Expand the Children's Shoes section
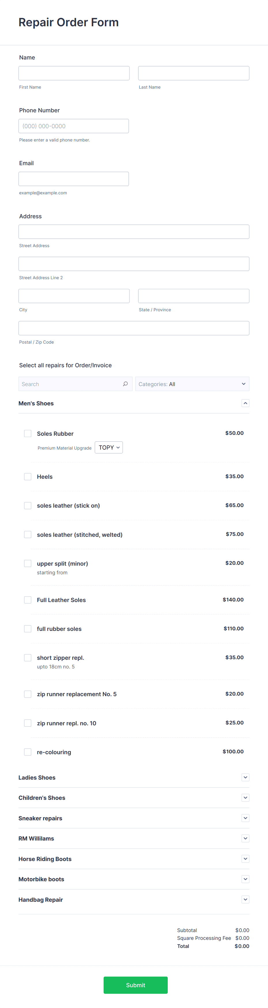 pyautogui.click(x=245, y=798)
